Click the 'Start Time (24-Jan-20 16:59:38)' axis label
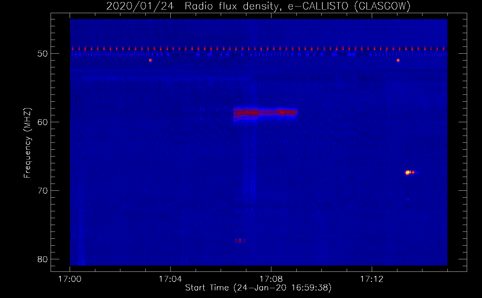The height and width of the screenshot is (298, 482). 258,288
